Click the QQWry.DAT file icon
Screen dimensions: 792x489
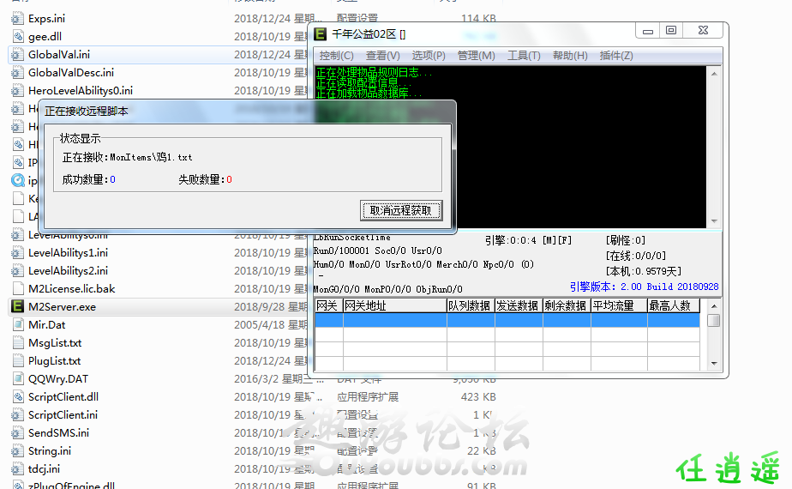[18, 378]
